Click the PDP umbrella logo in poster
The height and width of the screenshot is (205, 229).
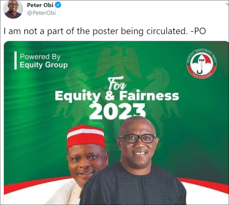(202, 64)
